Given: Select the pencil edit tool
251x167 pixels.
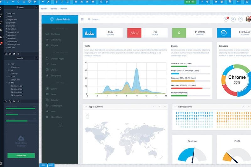Looking at the screenshot, I should coord(48,2).
